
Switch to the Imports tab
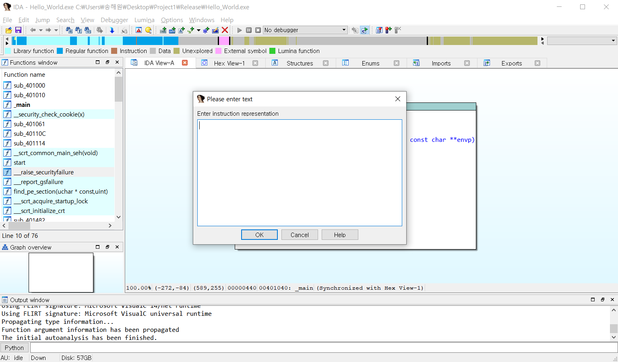[441, 63]
